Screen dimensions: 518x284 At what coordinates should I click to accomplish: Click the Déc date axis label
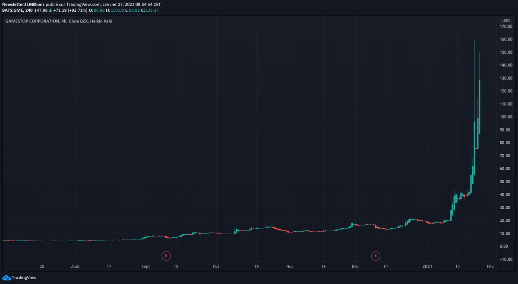click(355, 267)
